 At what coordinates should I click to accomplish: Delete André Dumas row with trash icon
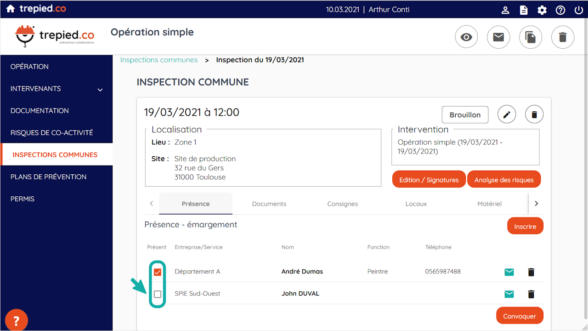click(x=531, y=272)
